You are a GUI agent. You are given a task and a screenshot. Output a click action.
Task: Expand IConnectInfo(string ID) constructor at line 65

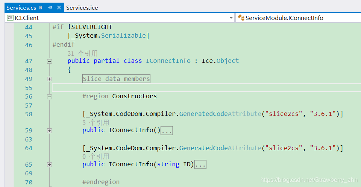(x=49, y=164)
